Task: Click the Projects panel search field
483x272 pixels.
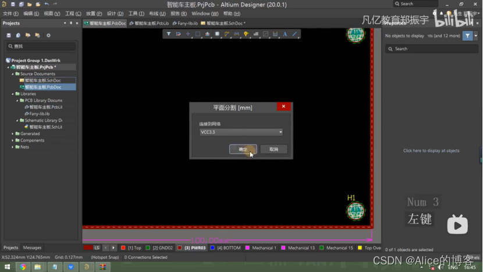Action: pyautogui.click(x=41, y=46)
